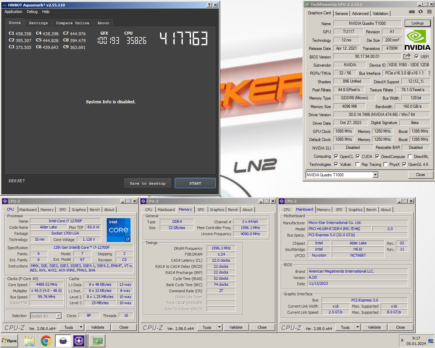The image size is (435, 348).
Task: Click the Intel Core i7 logo in CPU-Z
Action: click(119, 230)
